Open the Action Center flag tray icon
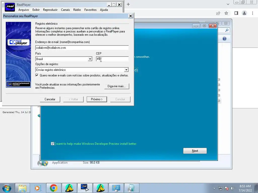This screenshot has height=193, width=258. (227, 188)
